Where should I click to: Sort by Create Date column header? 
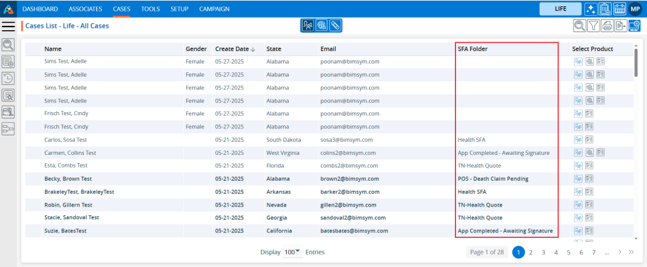(235, 49)
